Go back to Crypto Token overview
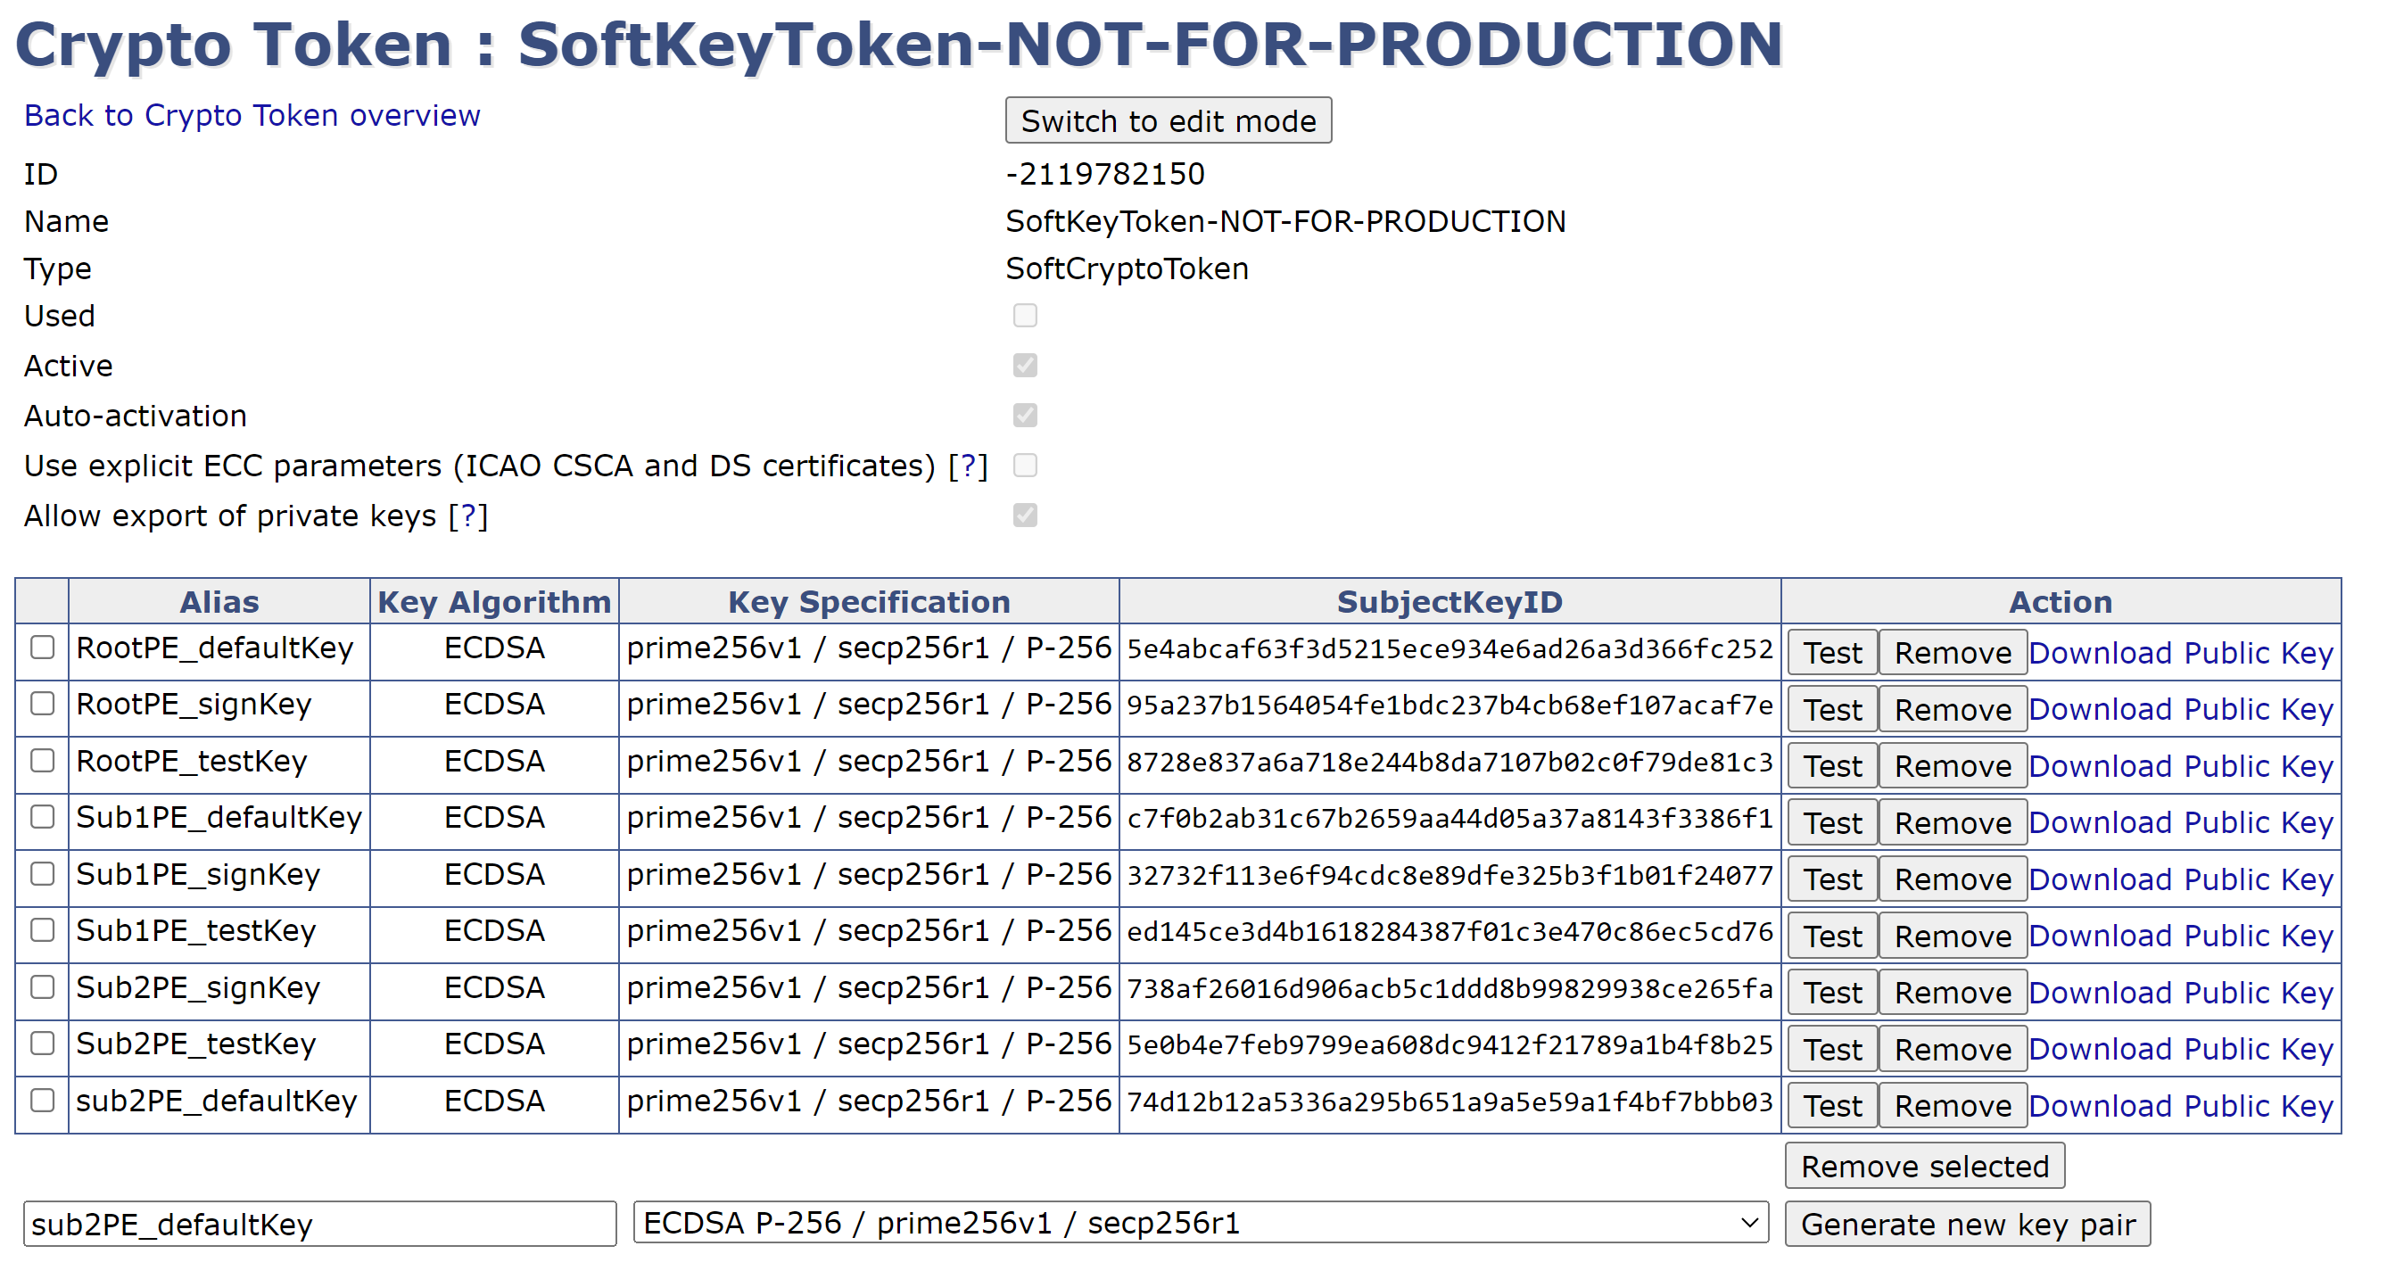The height and width of the screenshot is (1279, 2387). pos(252,115)
